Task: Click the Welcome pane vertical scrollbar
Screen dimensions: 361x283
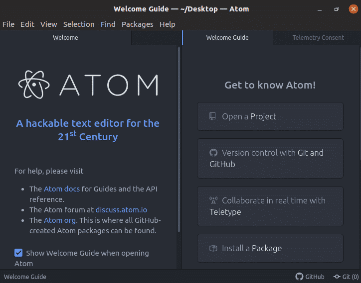Action: (178, 139)
